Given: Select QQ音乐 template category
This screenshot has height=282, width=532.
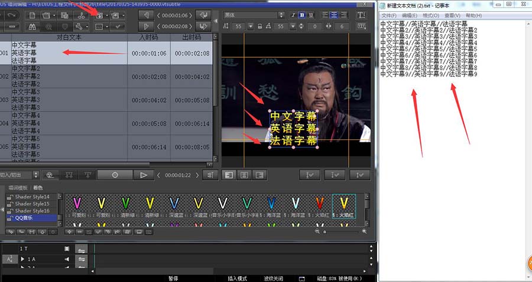Looking at the screenshot, I should click(x=32, y=218).
